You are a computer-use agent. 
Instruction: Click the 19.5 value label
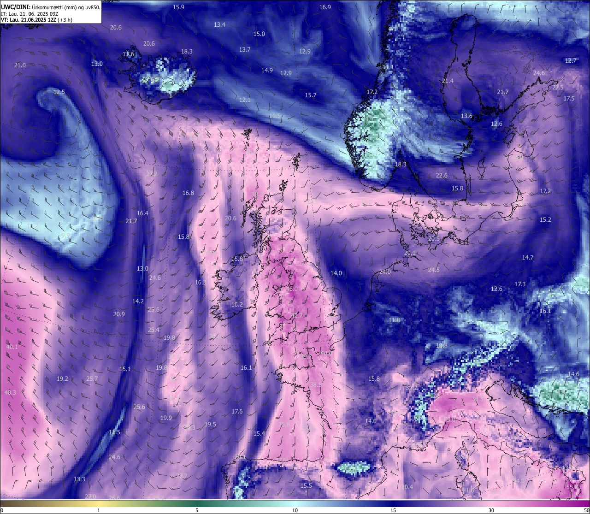click(x=210, y=425)
